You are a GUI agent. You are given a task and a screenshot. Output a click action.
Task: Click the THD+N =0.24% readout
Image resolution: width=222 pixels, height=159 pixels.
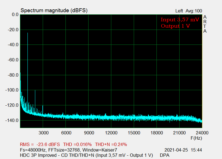click(x=111, y=144)
